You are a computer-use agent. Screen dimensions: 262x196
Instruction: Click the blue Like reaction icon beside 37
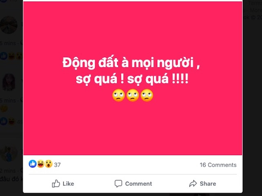point(33,164)
